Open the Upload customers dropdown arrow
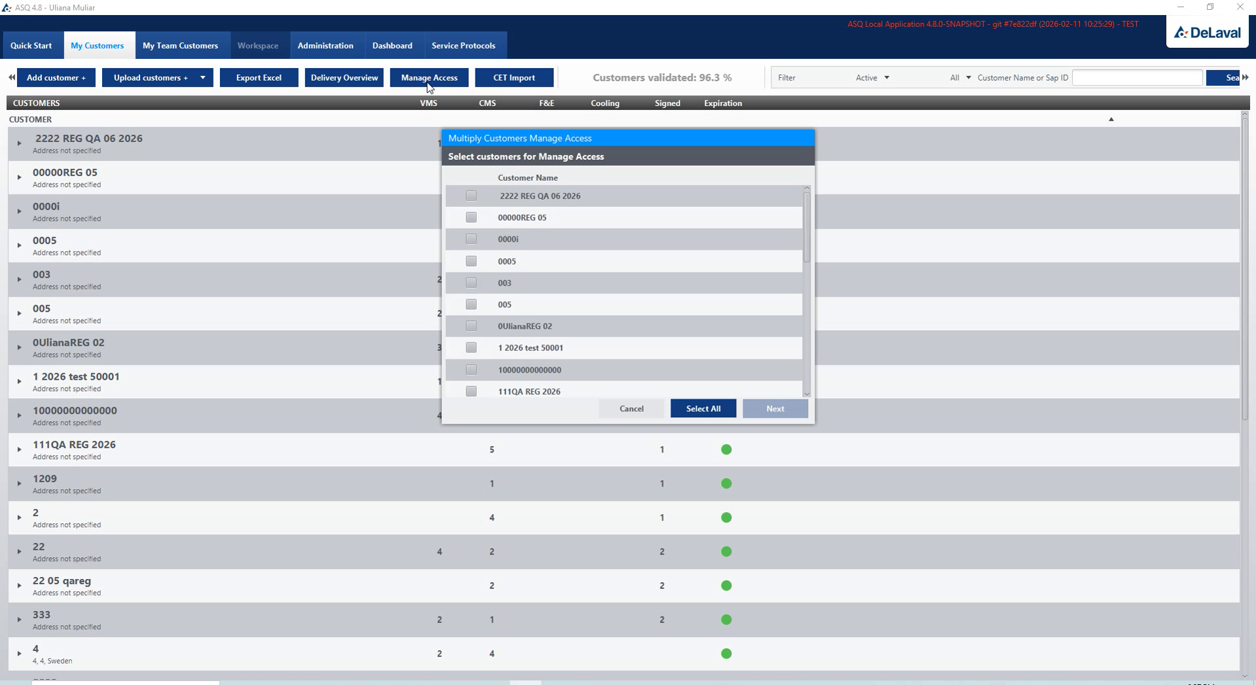Image resolution: width=1256 pixels, height=685 pixels. [x=203, y=77]
